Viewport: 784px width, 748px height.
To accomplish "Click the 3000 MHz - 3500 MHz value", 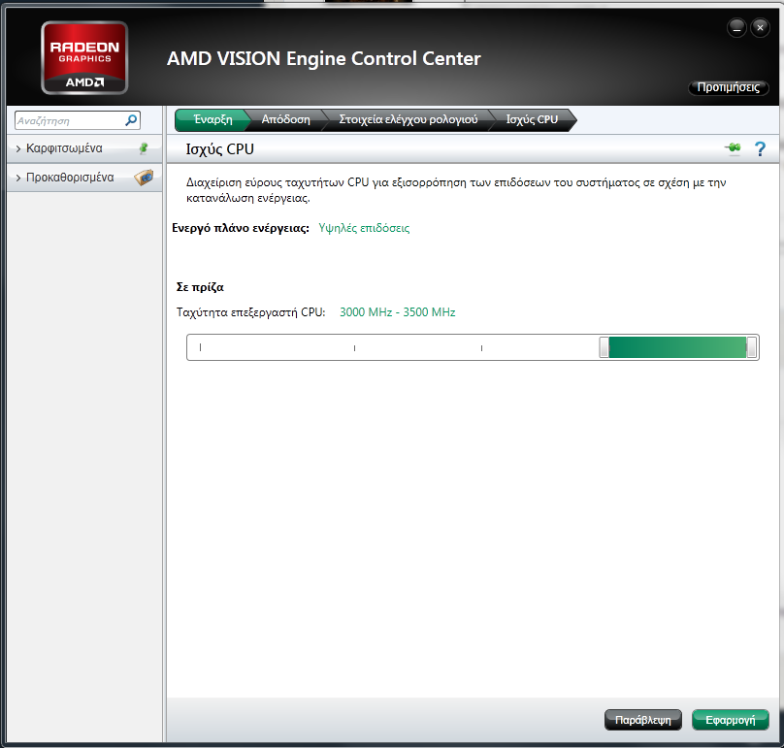I will tap(398, 312).
